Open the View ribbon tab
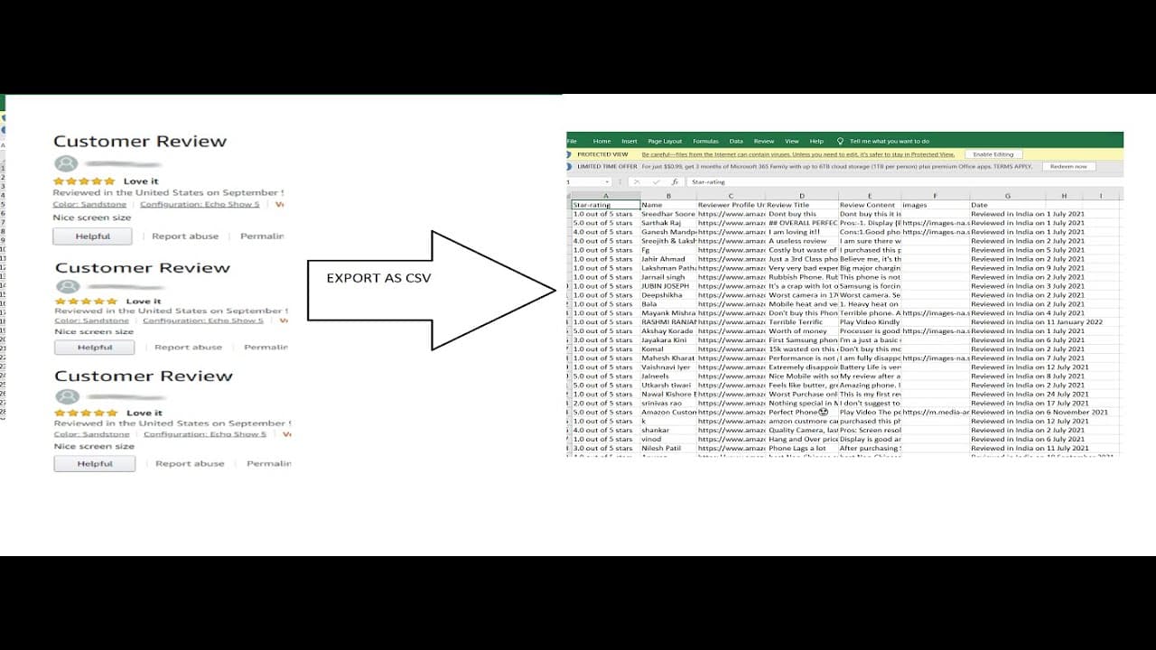Screen dimensions: 1156x650 [792, 141]
